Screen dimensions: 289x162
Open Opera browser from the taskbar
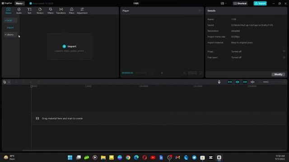coord(144,157)
